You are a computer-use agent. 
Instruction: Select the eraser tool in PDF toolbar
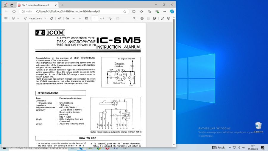(52, 18)
